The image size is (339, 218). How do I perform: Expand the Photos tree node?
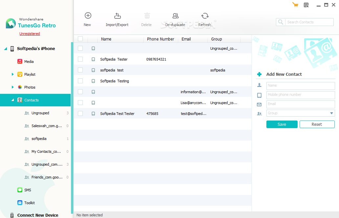(x=12, y=87)
